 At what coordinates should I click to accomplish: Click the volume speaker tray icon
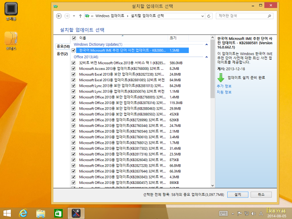pos(253,214)
